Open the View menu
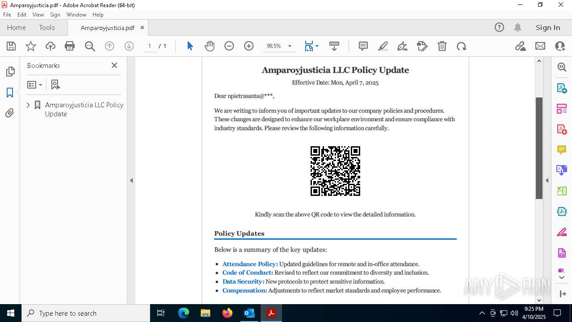 (x=38, y=14)
